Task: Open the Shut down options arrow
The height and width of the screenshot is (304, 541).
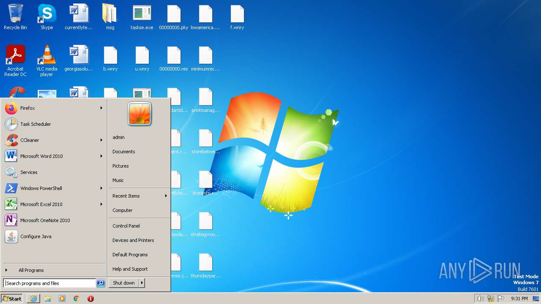Action: click(x=142, y=283)
